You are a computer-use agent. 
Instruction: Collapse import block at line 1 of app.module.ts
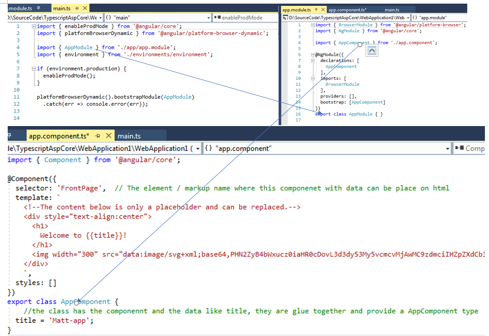(313, 25)
